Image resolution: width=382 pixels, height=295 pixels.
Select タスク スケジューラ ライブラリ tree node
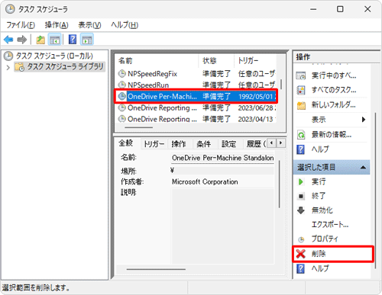pos(65,67)
